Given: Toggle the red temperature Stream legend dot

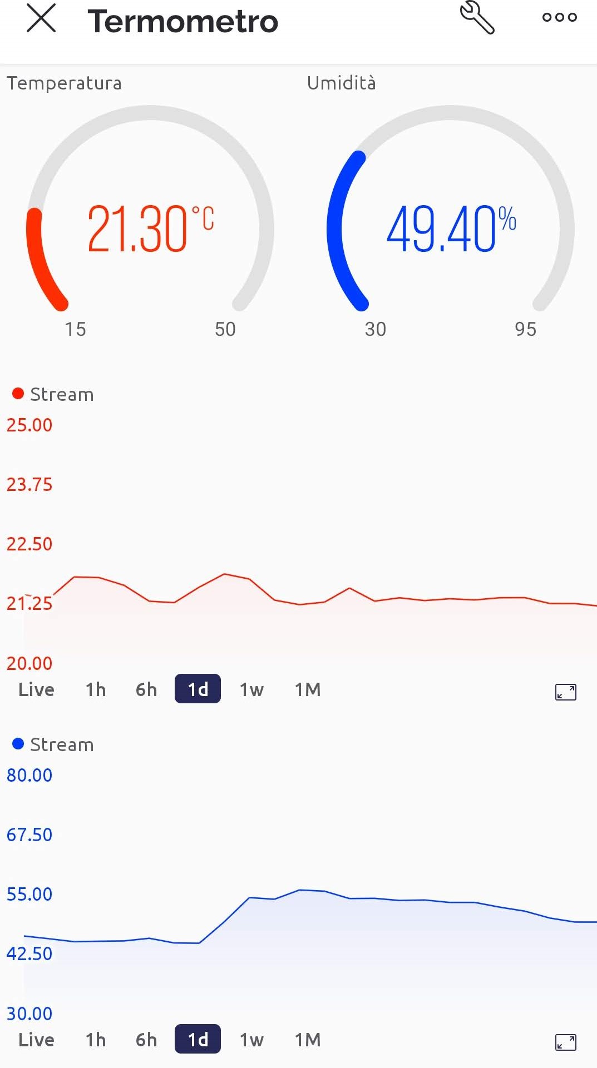Looking at the screenshot, I should pos(18,394).
